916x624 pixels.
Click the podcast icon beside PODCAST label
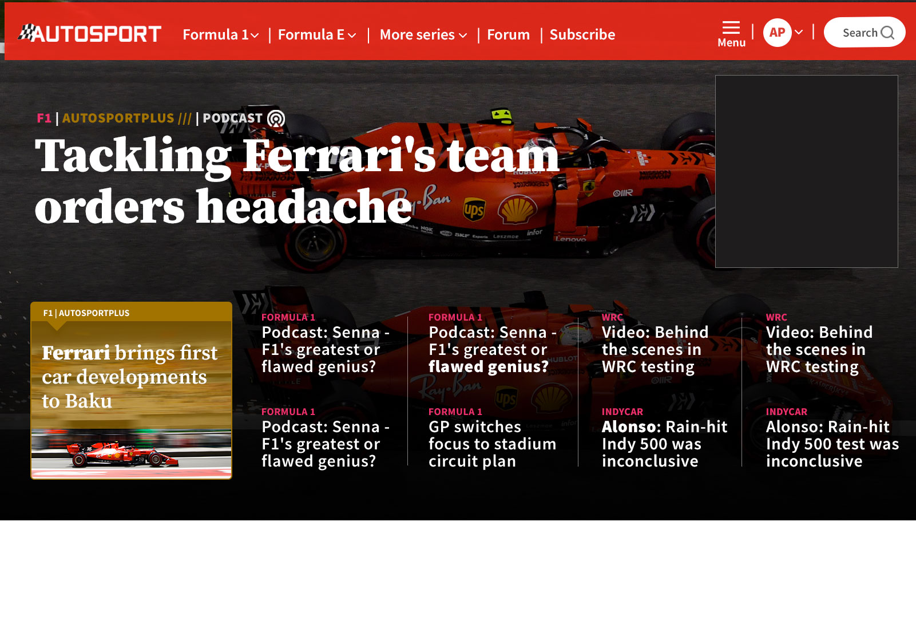click(276, 119)
